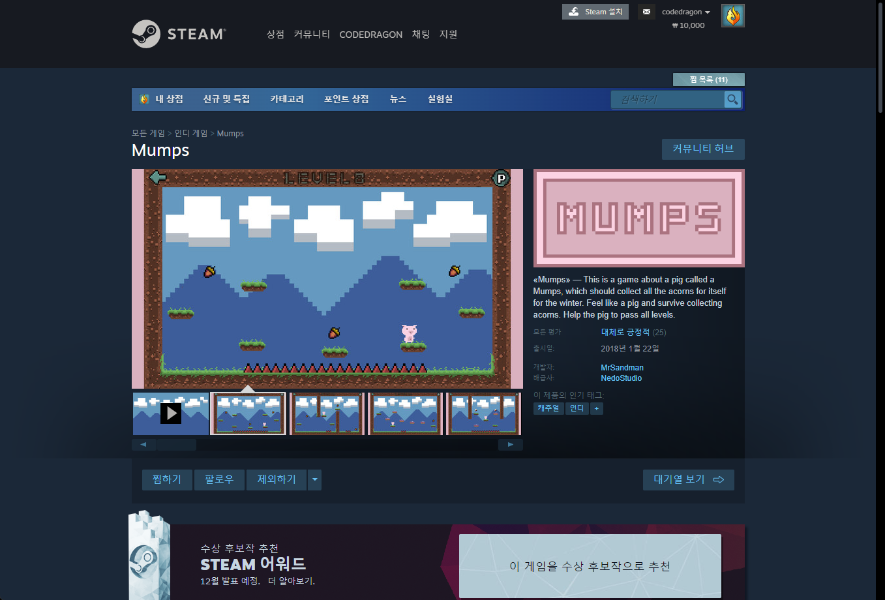Click the Steam logo
This screenshot has width=885, height=600.
(x=179, y=34)
